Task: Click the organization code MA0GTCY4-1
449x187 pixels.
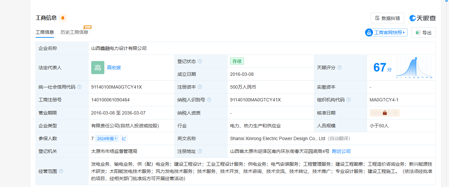Action: click(x=384, y=100)
